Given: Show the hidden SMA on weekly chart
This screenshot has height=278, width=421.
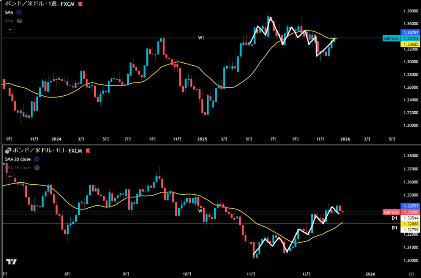Looking at the screenshot, I should pyautogui.click(x=19, y=20).
